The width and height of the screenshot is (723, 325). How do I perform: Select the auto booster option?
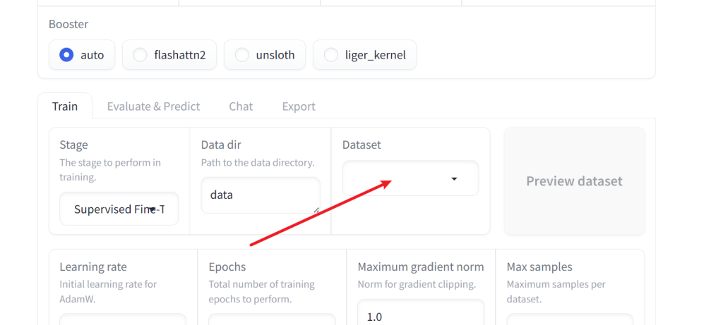pos(67,55)
